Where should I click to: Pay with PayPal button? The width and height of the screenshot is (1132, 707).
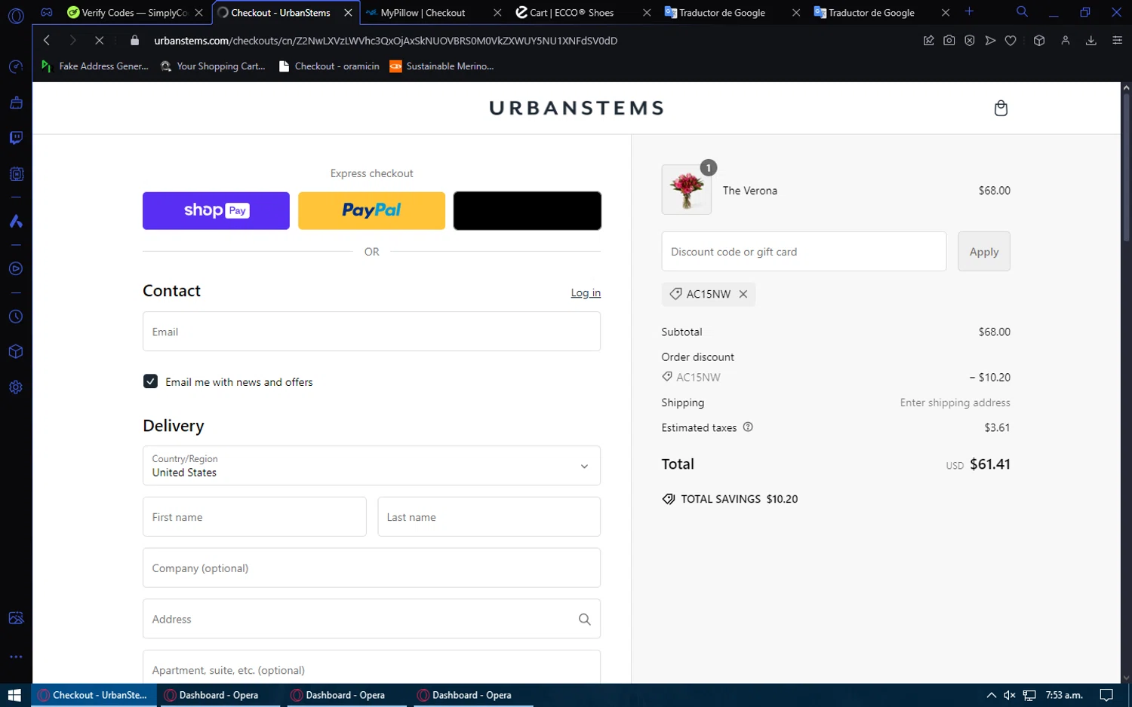point(371,210)
